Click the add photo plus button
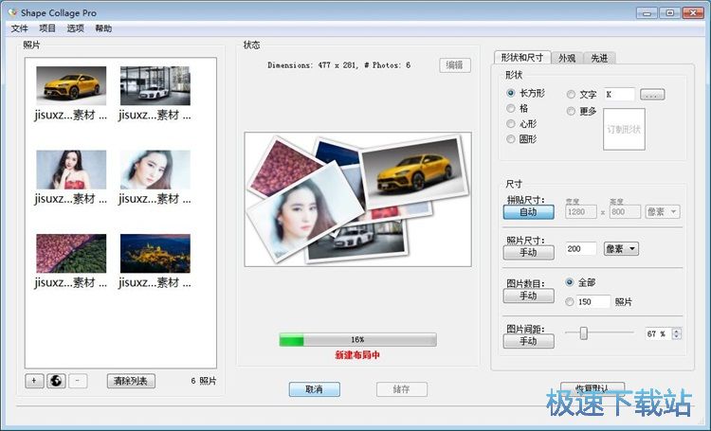 coord(34,381)
